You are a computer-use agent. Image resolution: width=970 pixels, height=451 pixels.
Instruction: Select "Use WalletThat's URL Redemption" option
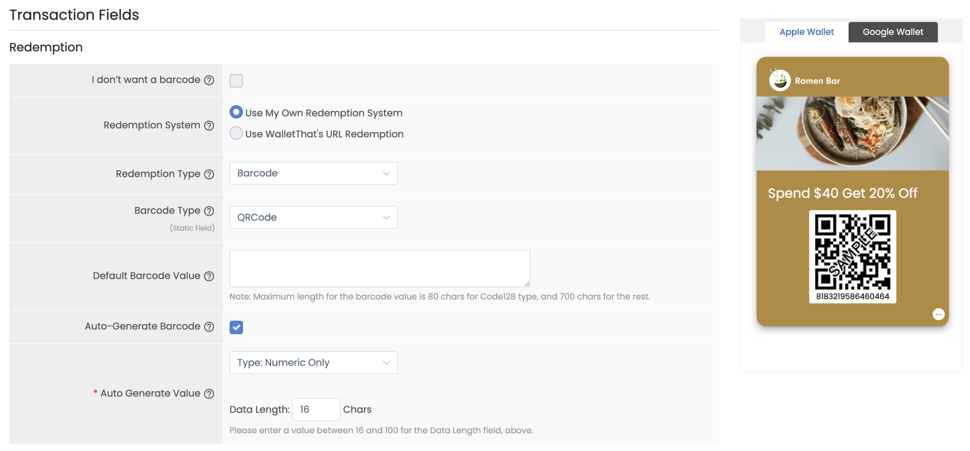[x=236, y=133]
